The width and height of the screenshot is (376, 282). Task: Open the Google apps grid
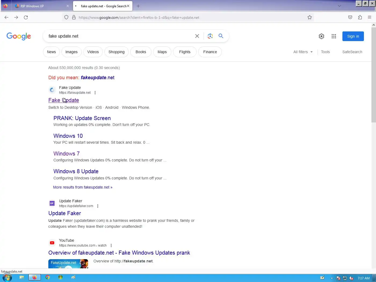334,36
